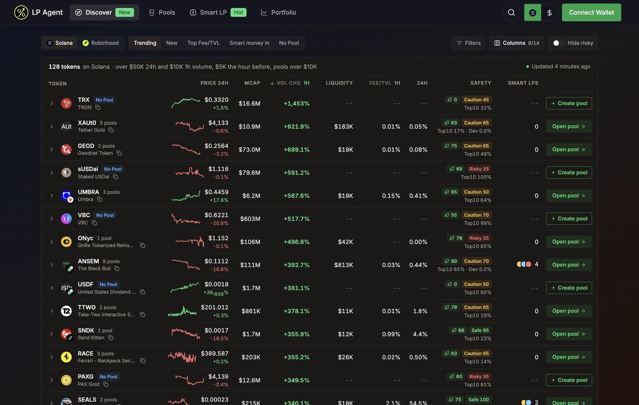Switch to the Pools nav tab
Image resolution: width=639 pixels, height=405 pixels.
pos(162,12)
